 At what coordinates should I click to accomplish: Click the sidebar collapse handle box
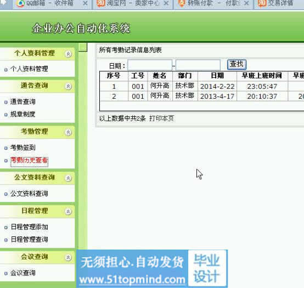[83, 47]
